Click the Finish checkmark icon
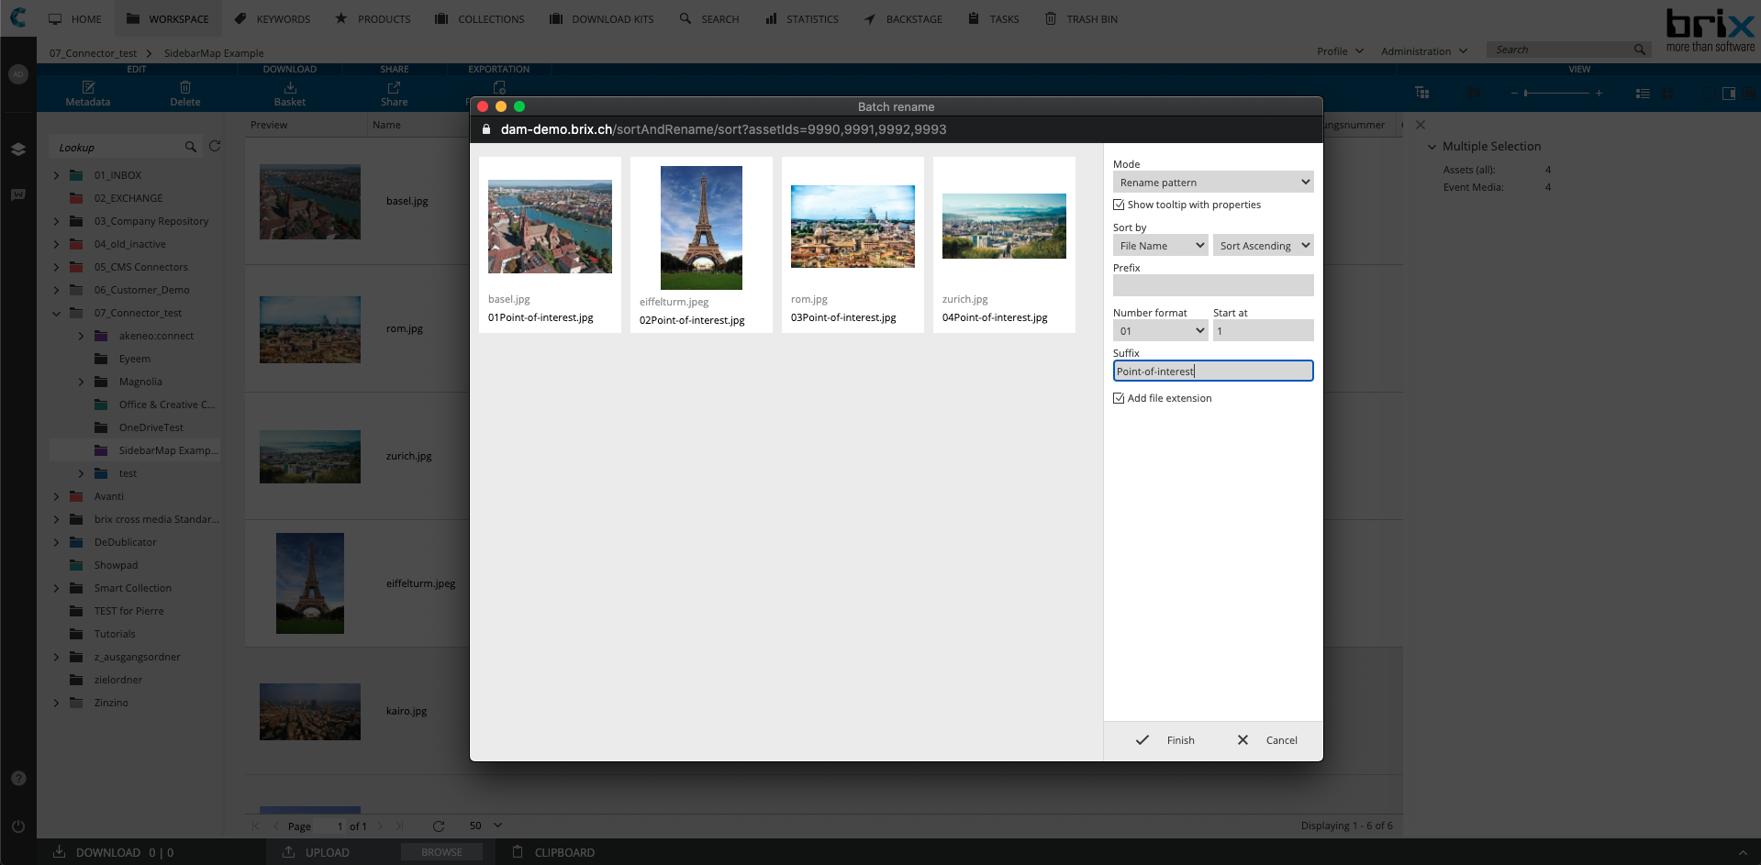Screen dimensions: 1761x865 click(1142, 740)
